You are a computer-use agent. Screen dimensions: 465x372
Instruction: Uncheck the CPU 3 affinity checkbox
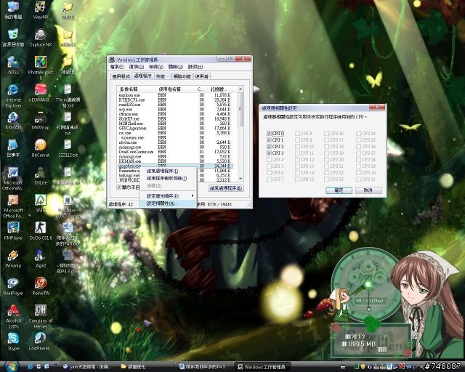point(269,153)
